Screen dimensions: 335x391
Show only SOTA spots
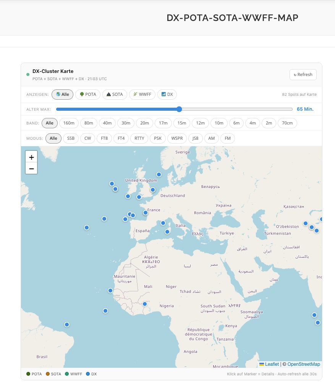(x=114, y=94)
